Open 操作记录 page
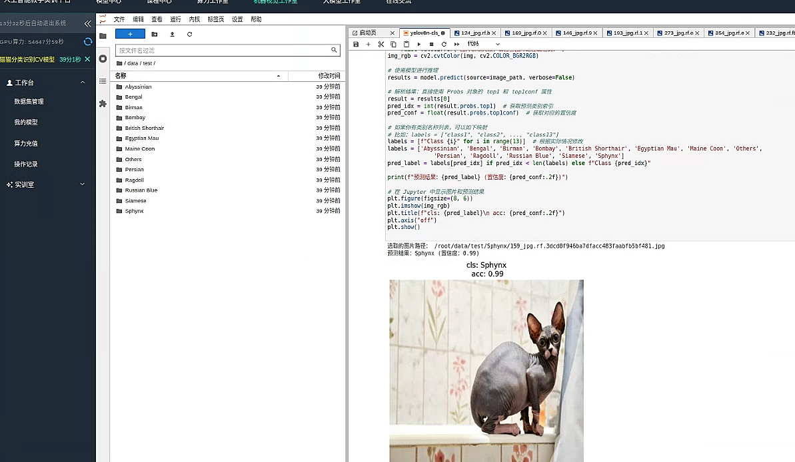795x462 pixels. click(26, 164)
